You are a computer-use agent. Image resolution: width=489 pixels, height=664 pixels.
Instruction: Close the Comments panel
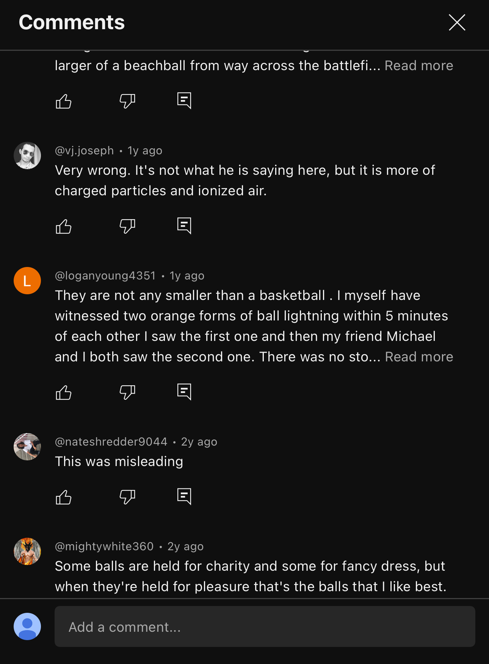click(x=457, y=22)
